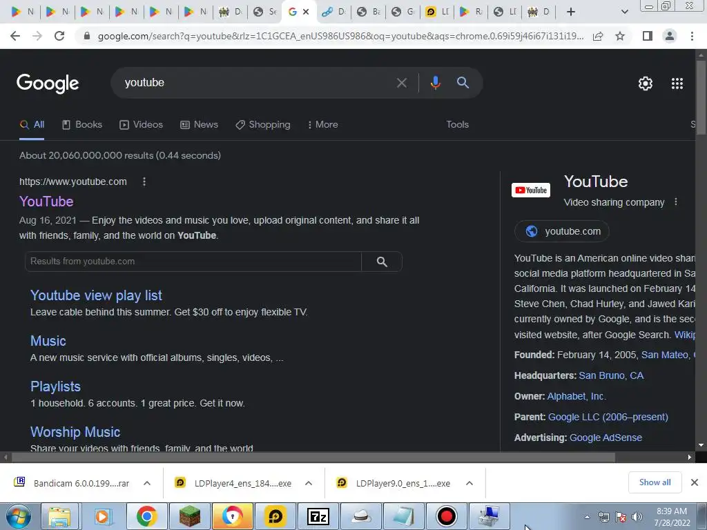Open the Windows Start button

pos(19,516)
